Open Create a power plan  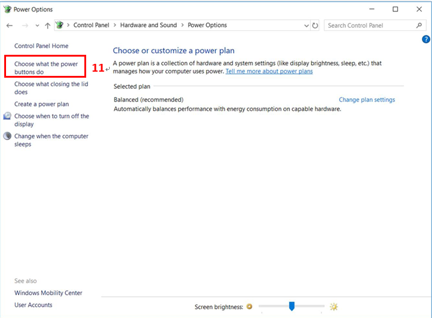coord(42,104)
